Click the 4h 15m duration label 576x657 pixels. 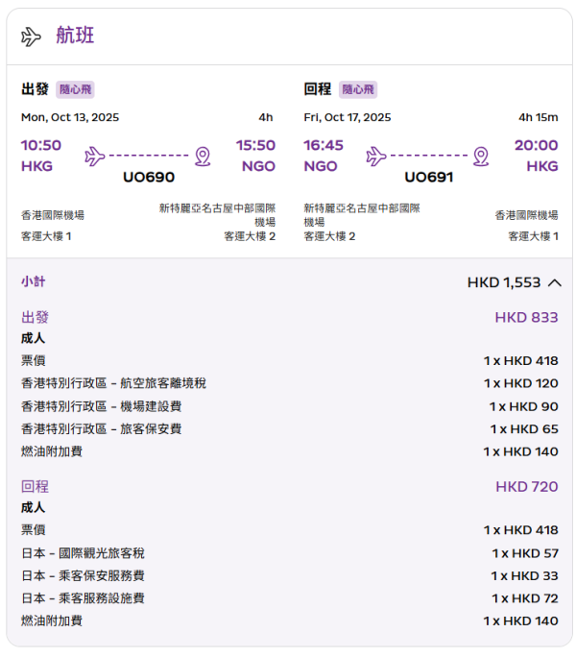click(539, 117)
